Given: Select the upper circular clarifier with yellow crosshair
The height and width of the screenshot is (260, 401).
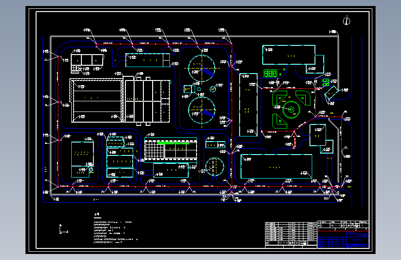Looking at the screenshot, I should [202, 68].
